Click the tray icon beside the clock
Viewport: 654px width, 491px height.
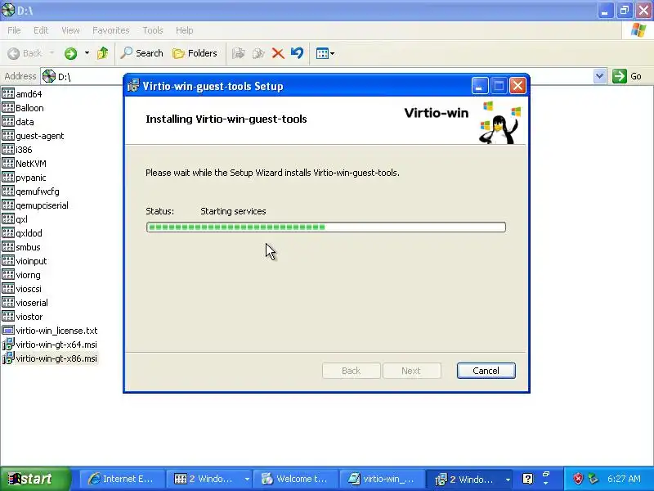[x=593, y=479]
